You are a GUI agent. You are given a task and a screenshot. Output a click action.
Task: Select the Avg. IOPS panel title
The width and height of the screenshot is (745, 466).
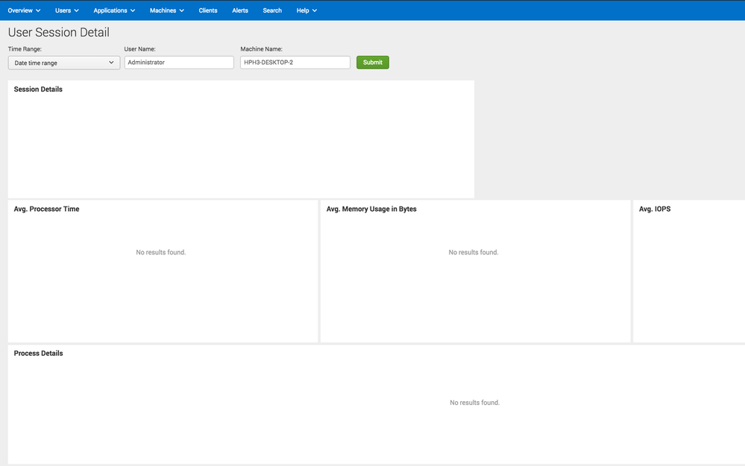(x=655, y=210)
